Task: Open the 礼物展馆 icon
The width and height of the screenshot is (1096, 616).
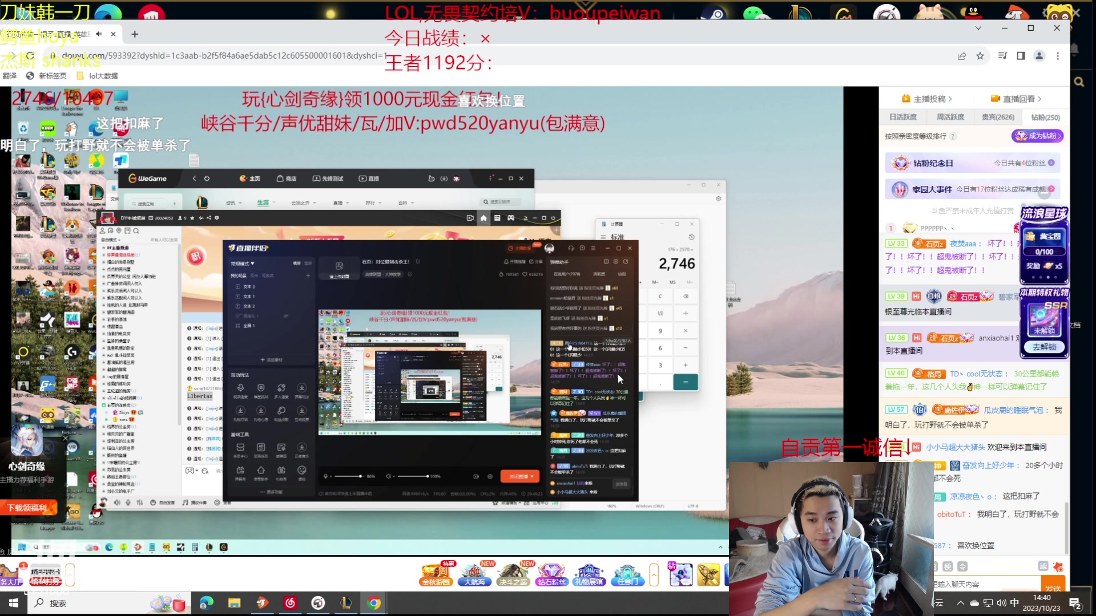Action: click(589, 574)
